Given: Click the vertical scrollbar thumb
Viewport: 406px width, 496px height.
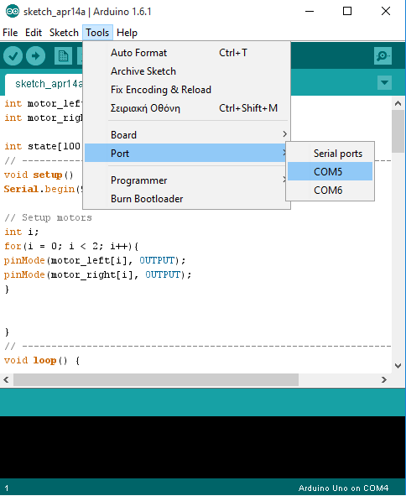Looking at the screenshot, I should (398, 131).
